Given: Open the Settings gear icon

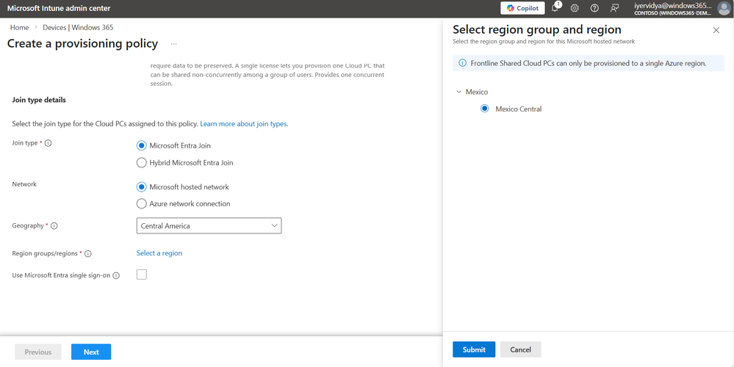Looking at the screenshot, I should 575,8.
